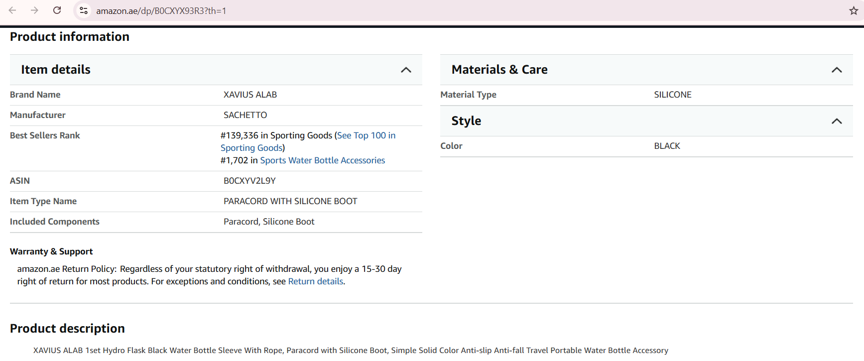Screen dimensions: 864x361
Task: Select the Warranty & Support heading
Action: pos(51,251)
